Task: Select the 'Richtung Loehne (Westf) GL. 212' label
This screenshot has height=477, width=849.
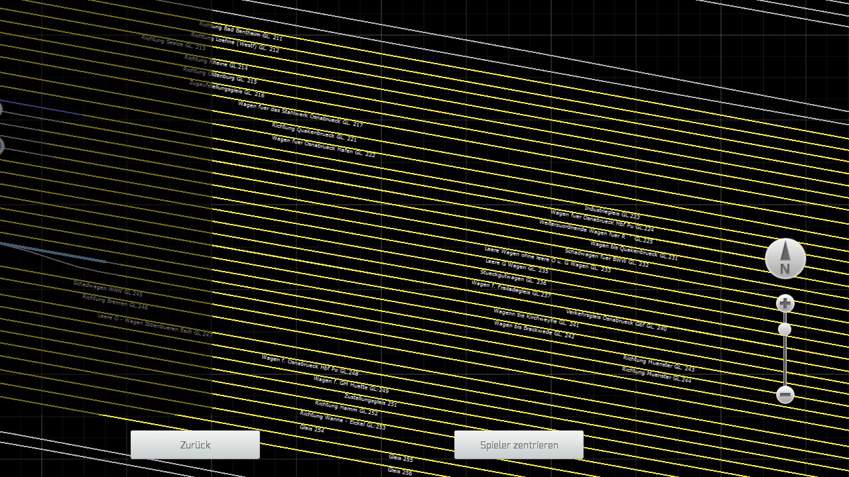Action: point(235,42)
